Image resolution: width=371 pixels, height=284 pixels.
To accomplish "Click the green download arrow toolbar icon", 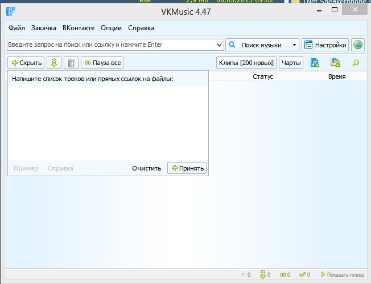I will [54, 63].
